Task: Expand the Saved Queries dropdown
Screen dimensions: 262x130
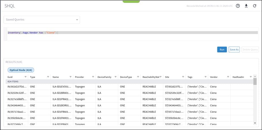Action: click(42, 20)
